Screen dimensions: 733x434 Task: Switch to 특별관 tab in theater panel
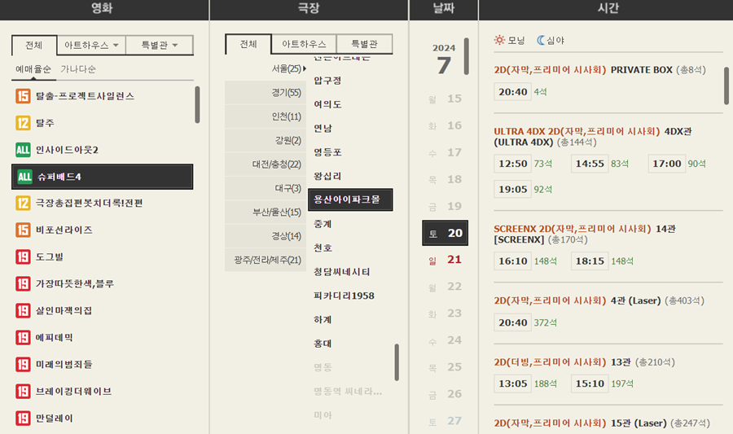pos(364,44)
